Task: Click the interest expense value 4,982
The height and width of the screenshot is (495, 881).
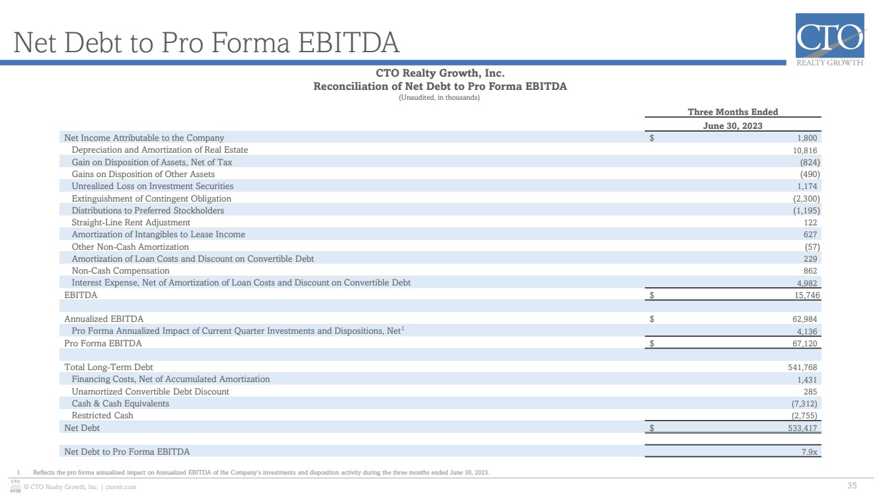Action: (807, 283)
